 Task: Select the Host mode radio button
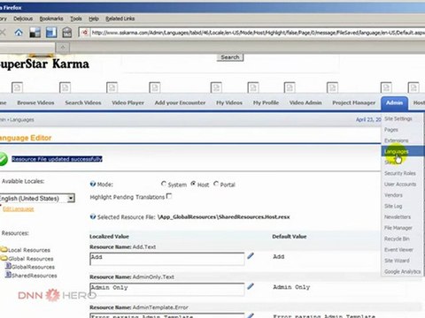click(193, 184)
